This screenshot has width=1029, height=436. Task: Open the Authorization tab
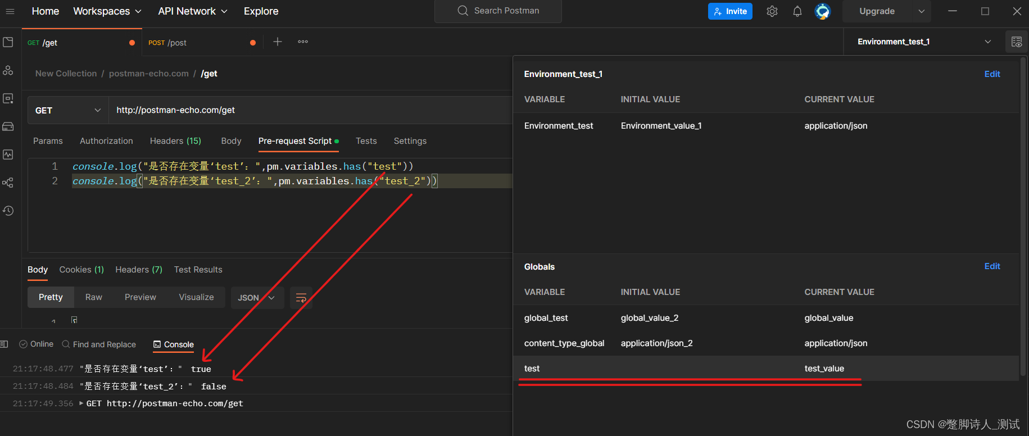click(106, 141)
